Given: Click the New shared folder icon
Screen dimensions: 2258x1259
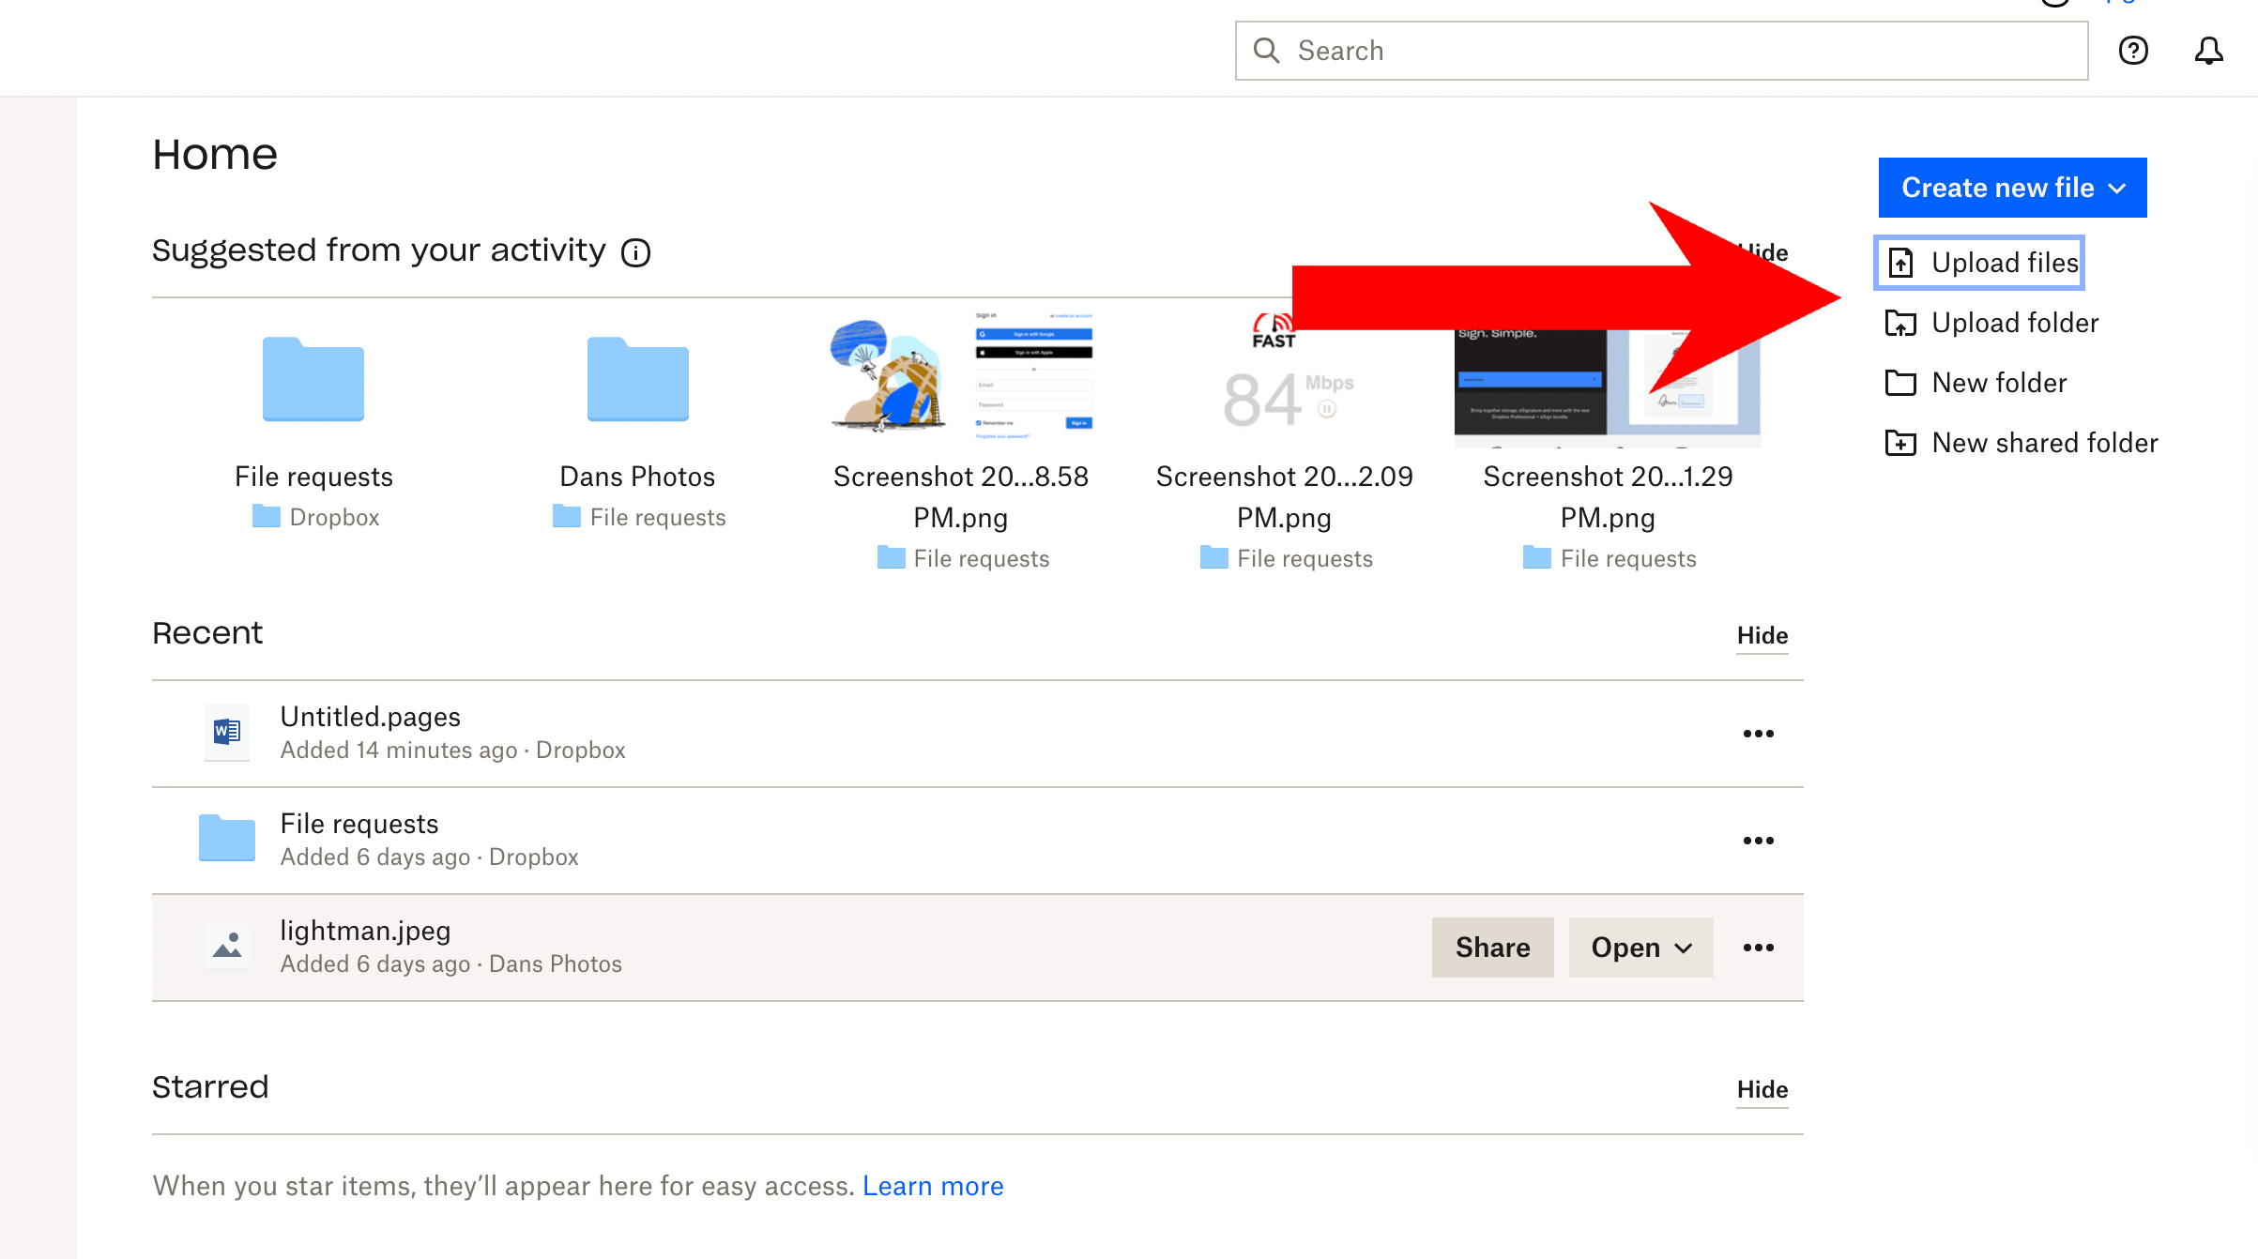Looking at the screenshot, I should [x=1900, y=443].
